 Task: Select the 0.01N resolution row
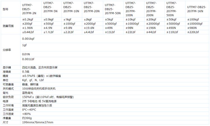(x=26, y=54)
